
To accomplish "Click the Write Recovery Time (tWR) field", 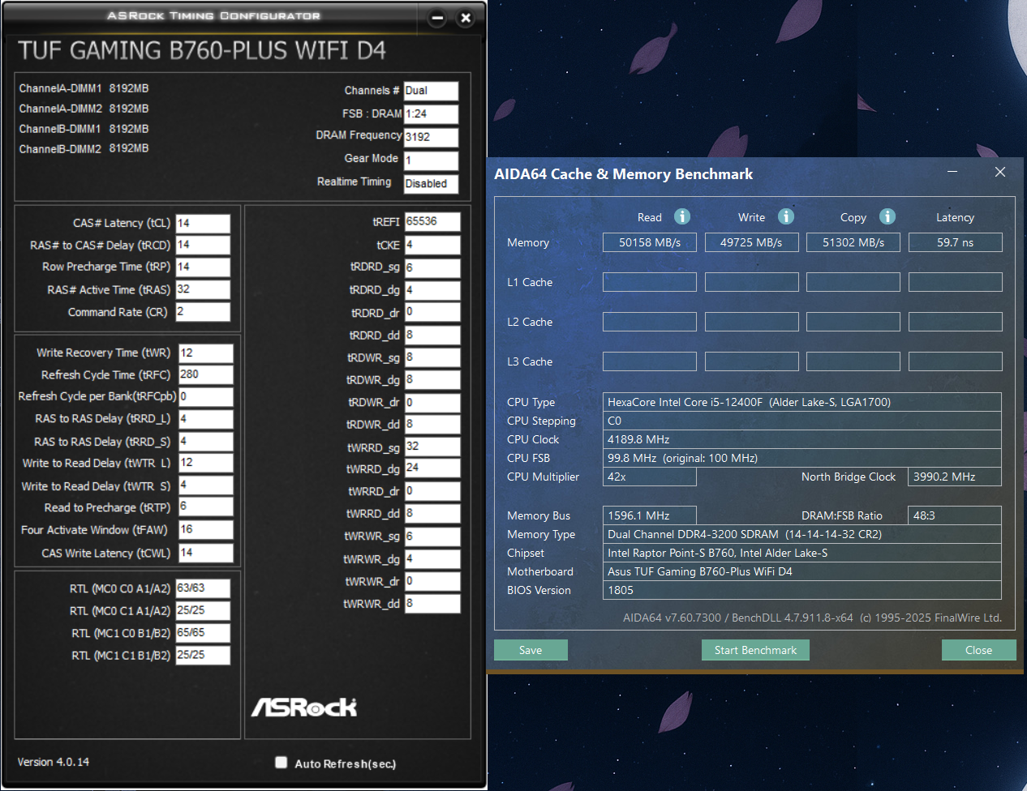I will [x=206, y=353].
